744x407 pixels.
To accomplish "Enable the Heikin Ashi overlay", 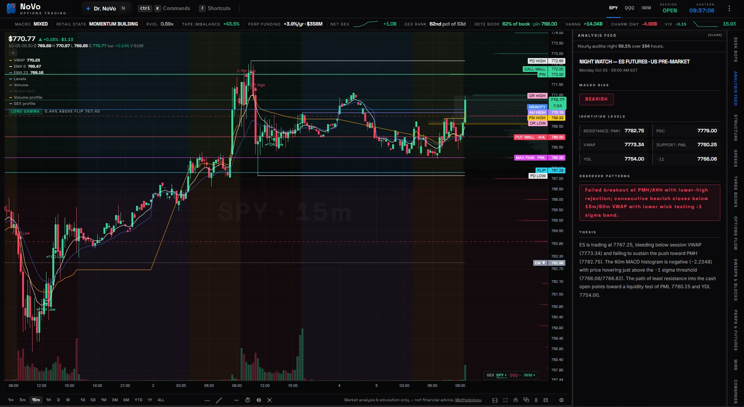I will (x=22, y=91).
